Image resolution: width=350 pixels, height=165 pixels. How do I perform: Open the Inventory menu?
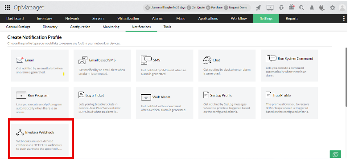(45, 19)
